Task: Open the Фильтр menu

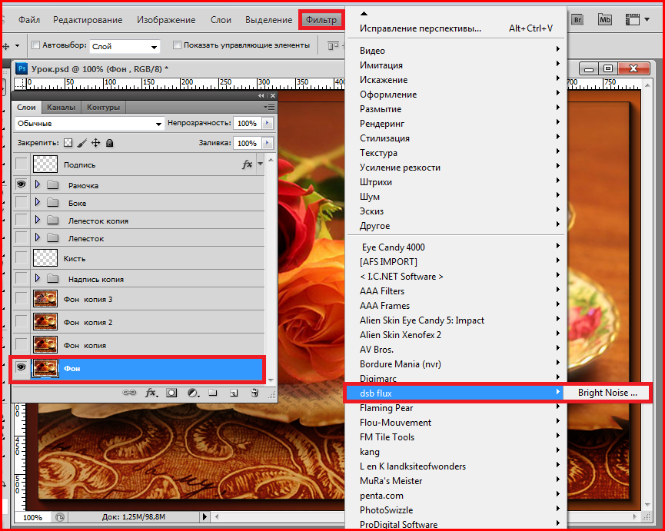Action: coord(321,20)
